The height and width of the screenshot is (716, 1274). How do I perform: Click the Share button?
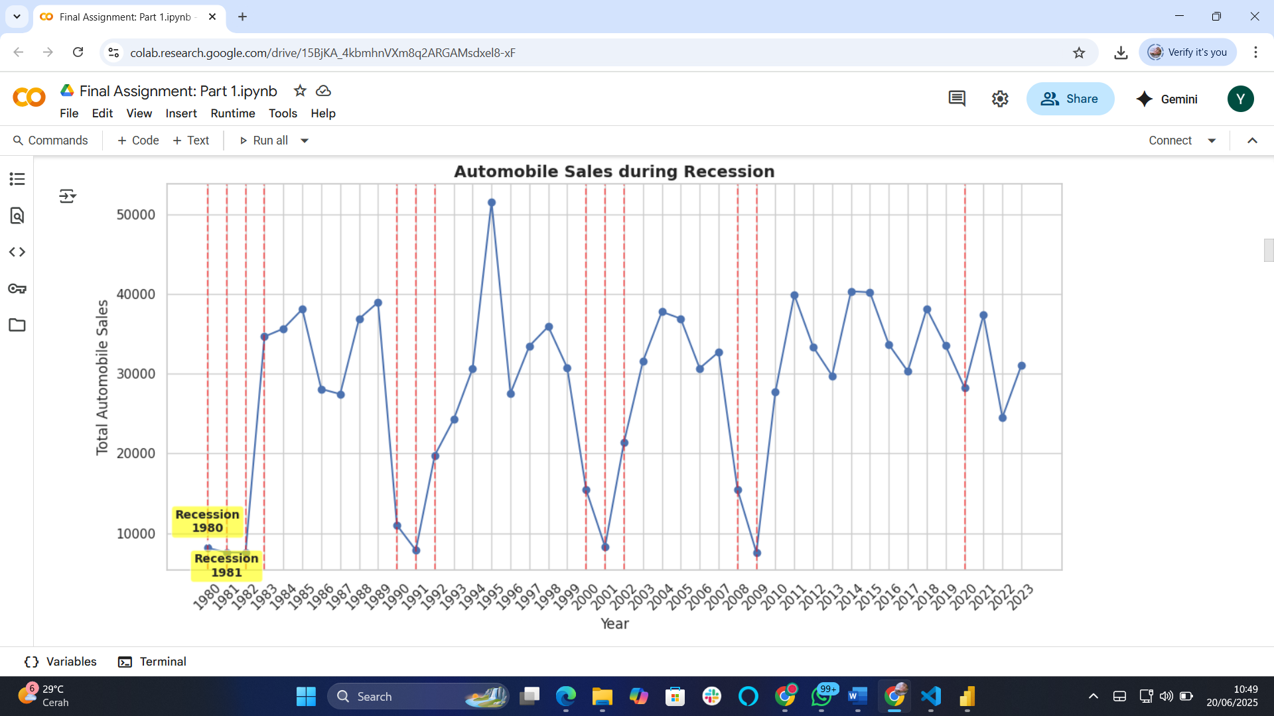1070,98
